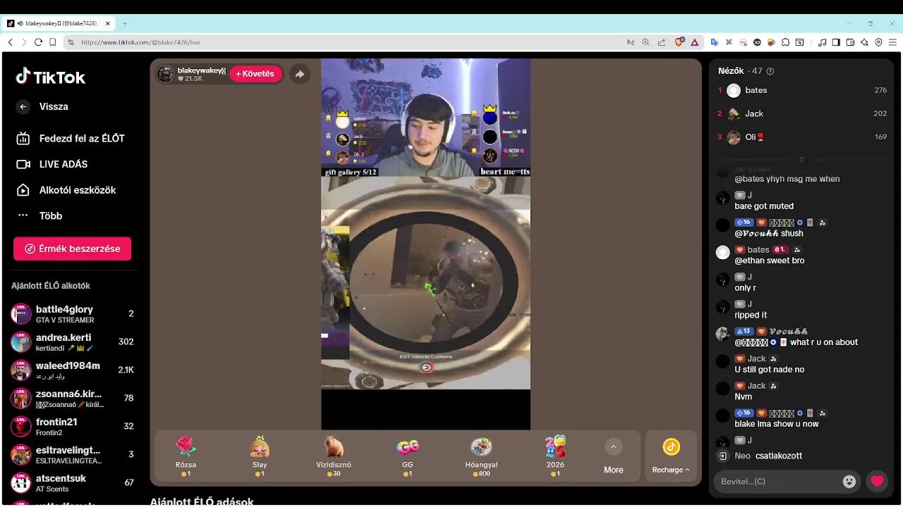Viewport: 903px width, 507px height.
Task: Send the Hóangyal gift
Action: pos(481,456)
